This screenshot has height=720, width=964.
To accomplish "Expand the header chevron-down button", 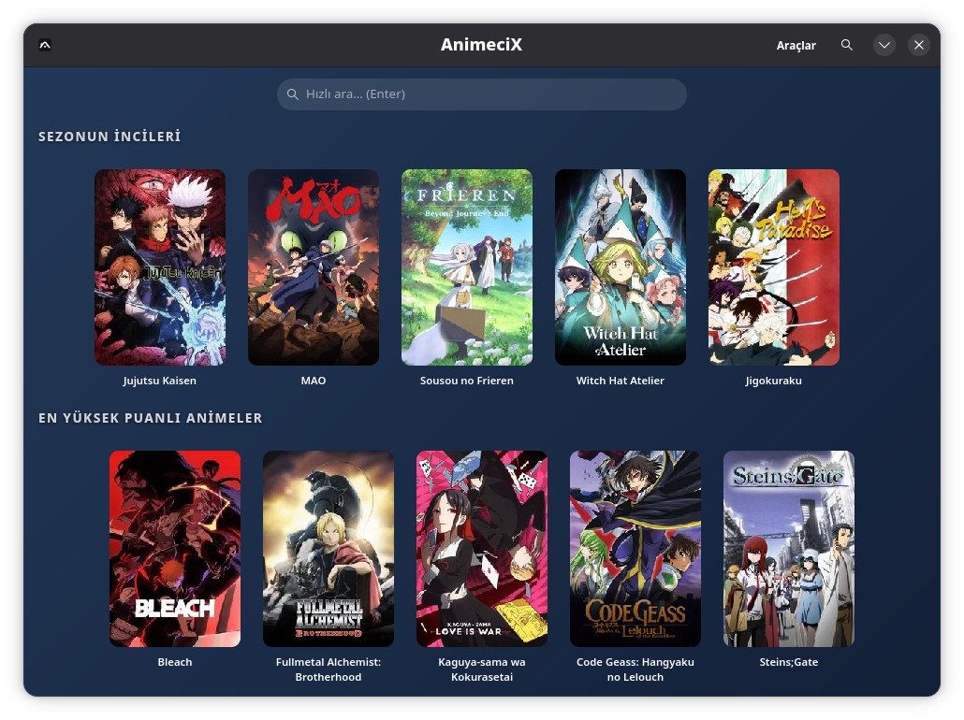I will pos(884,45).
